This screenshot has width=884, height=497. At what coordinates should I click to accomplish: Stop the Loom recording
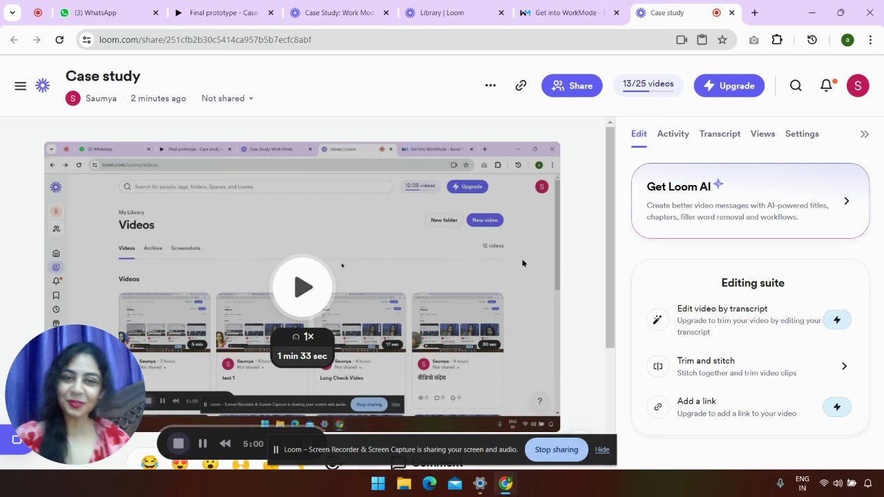[178, 444]
